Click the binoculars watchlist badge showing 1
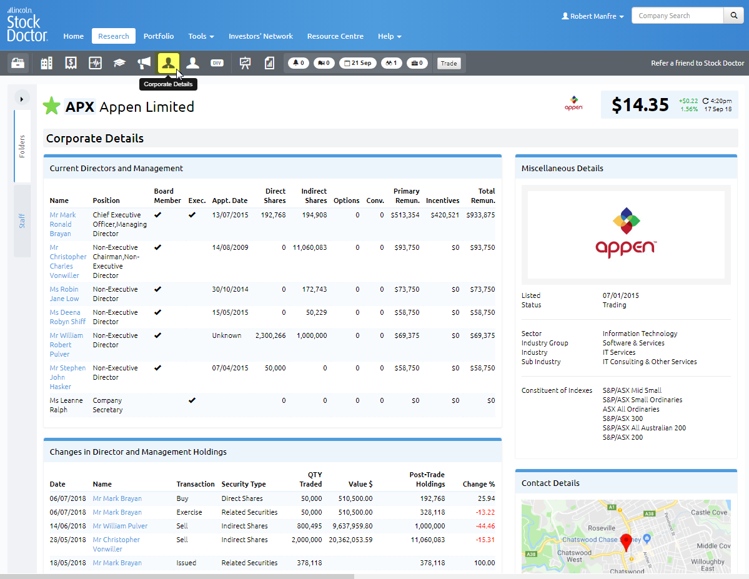 click(x=391, y=63)
